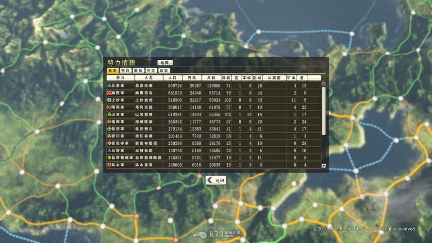Switch to the 外交 tab
The height and width of the screenshot is (243, 432).
click(x=151, y=70)
